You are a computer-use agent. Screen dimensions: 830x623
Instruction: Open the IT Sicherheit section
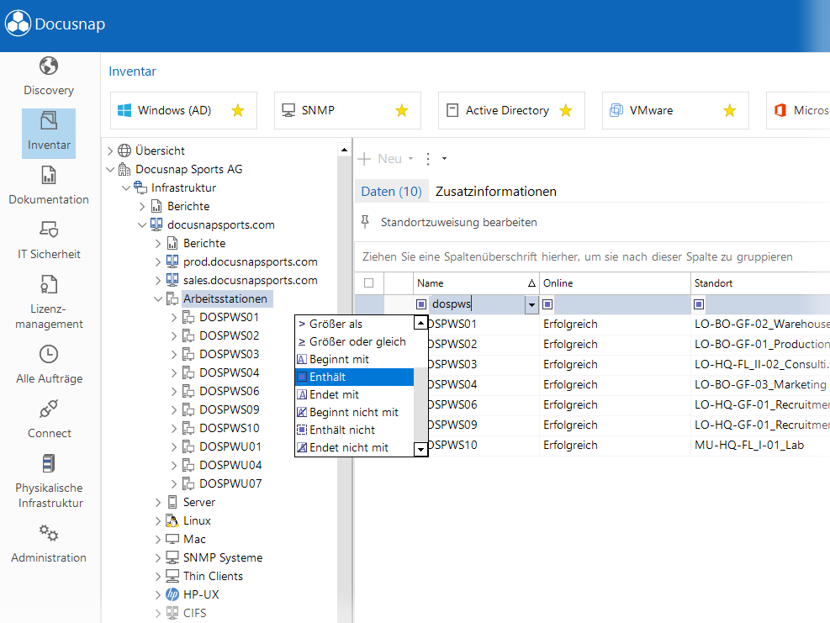(x=49, y=240)
